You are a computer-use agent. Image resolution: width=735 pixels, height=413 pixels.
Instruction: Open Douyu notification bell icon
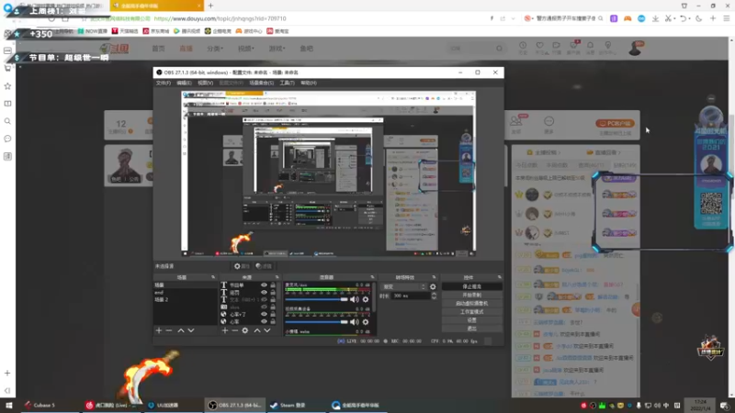[x=590, y=46]
